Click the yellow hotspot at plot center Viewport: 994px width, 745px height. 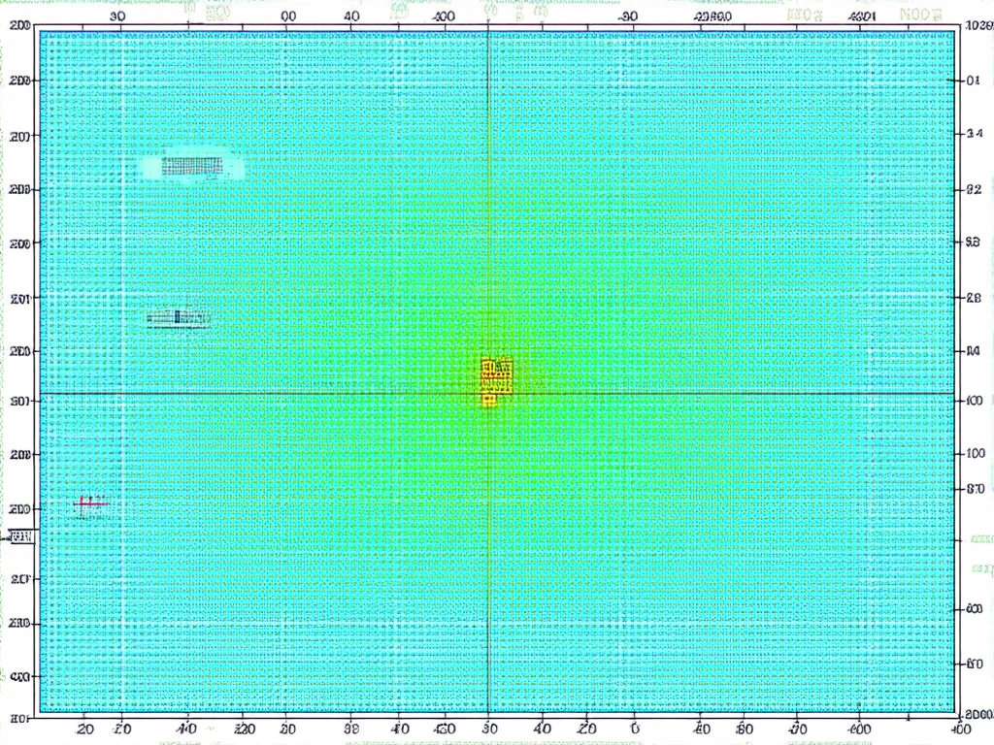pos(496,379)
